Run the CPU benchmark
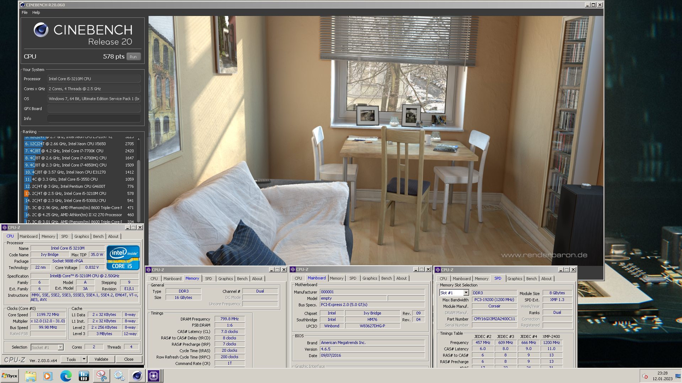The width and height of the screenshot is (682, 383). point(133,57)
